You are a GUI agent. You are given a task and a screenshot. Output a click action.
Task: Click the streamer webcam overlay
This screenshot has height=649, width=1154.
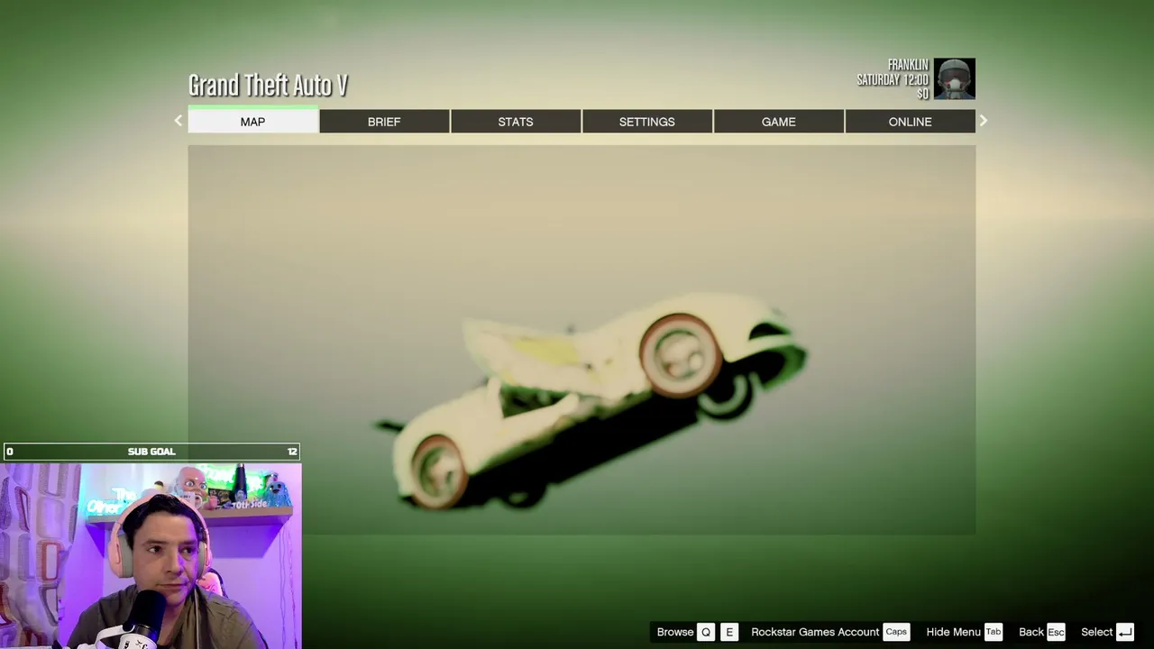pos(151,555)
